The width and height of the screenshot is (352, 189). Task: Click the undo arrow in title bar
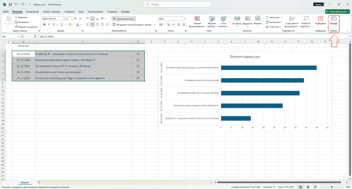(15, 4)
